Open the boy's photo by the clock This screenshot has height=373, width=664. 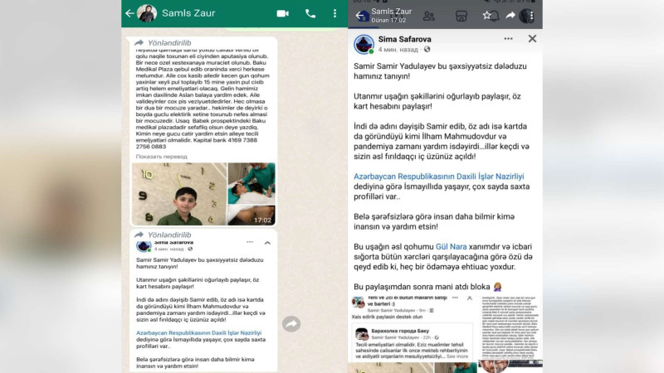pyautogui.click(x=179, y=194)
